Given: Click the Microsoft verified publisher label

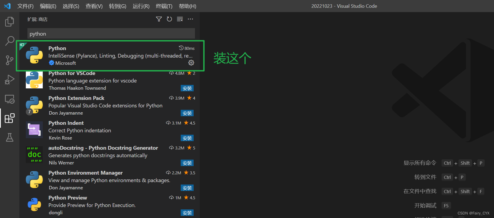Looking at the screenshot, I should 63,63.
